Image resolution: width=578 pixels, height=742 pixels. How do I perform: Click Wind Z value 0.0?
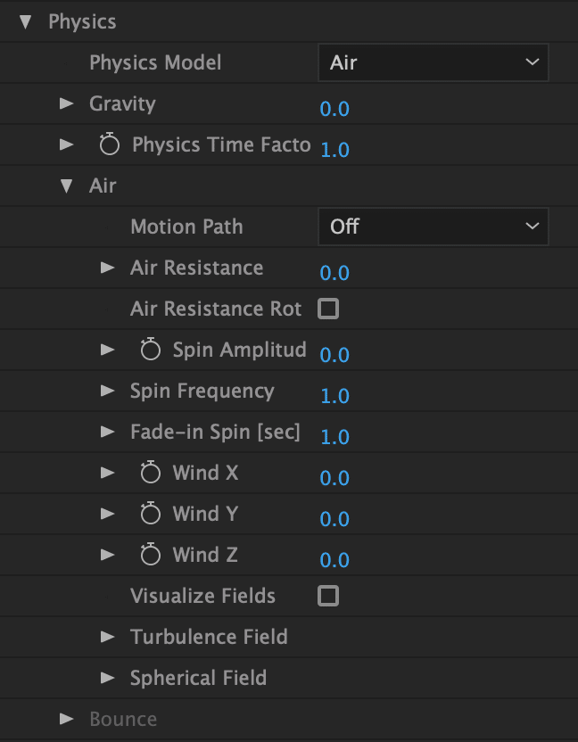tap(334, 560)
